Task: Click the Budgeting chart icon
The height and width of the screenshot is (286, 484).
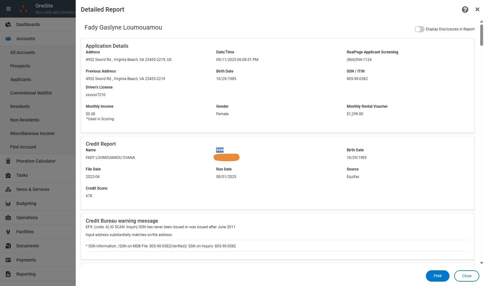Action: click(8, 203)
